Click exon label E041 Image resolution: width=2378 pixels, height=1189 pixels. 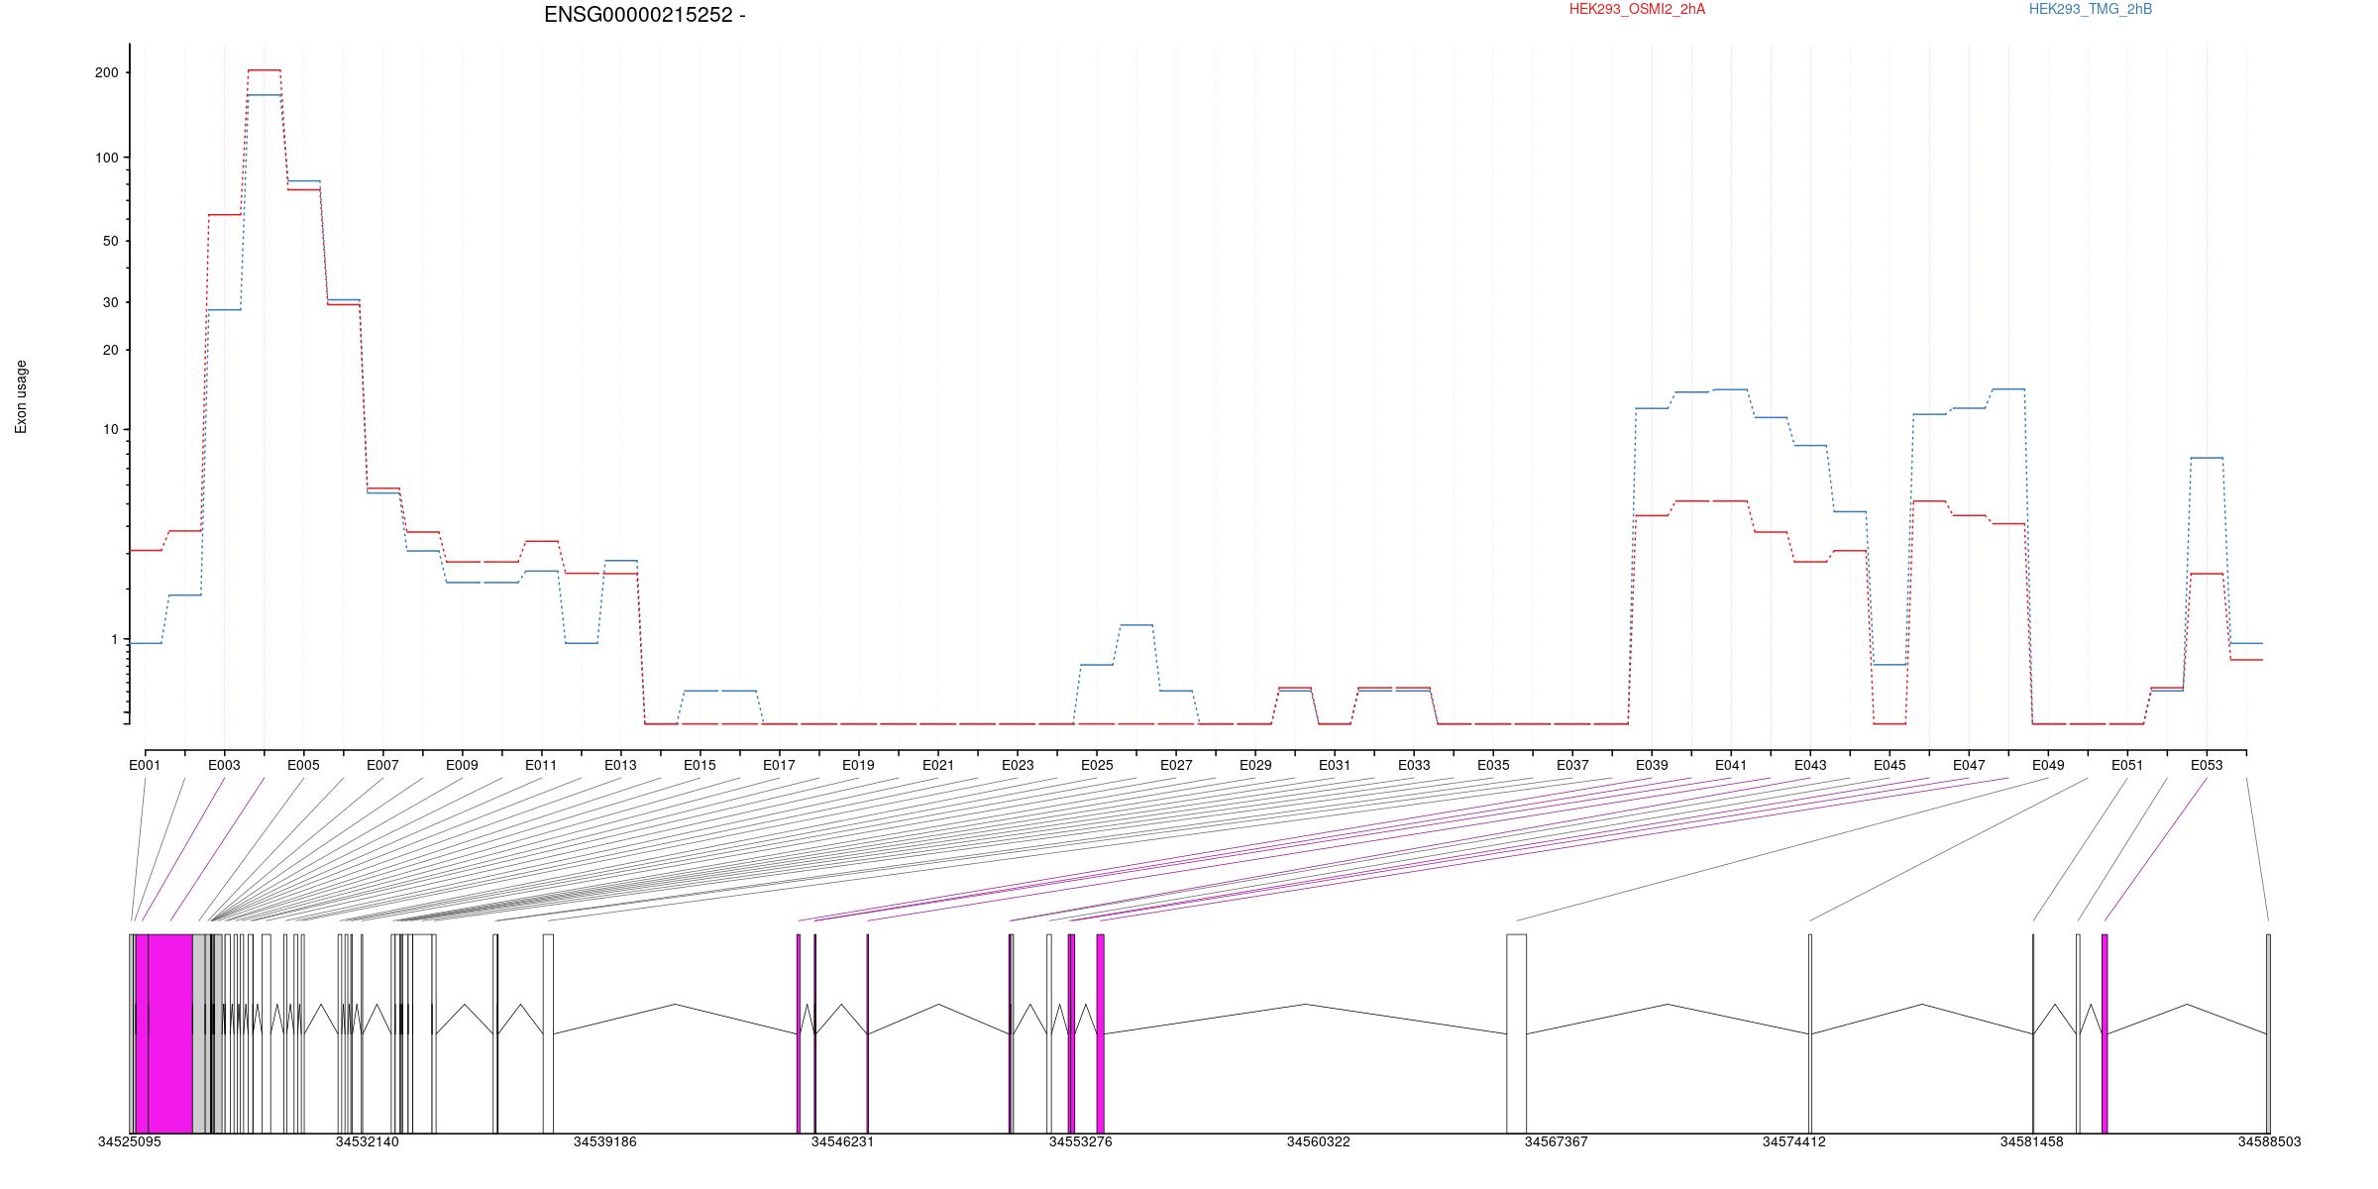tap(1731, 765)
